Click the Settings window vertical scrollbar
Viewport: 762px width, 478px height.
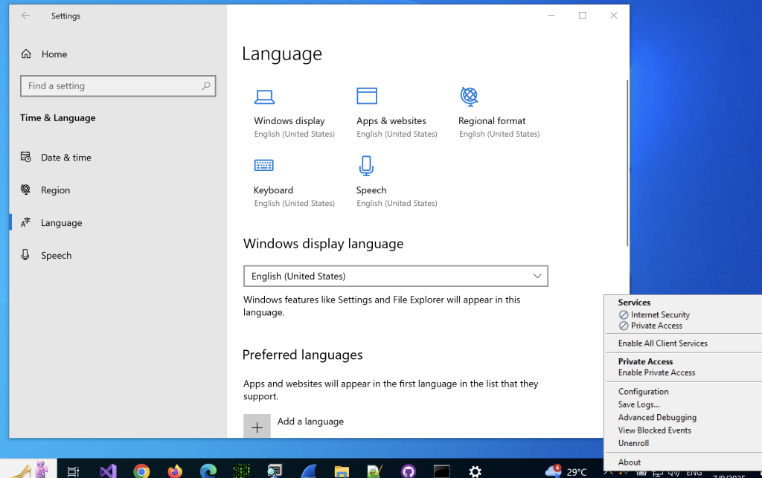[x=627, y=163]
